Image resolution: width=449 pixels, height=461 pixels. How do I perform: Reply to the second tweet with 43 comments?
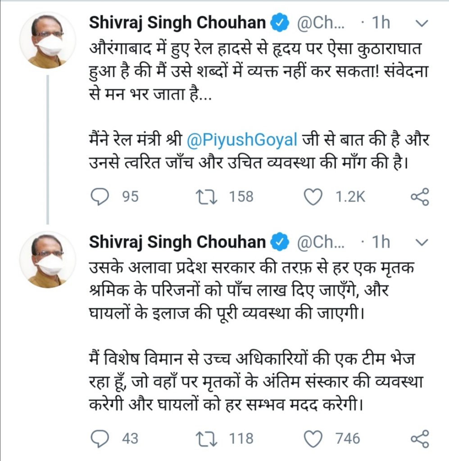(x=100, y=438)
